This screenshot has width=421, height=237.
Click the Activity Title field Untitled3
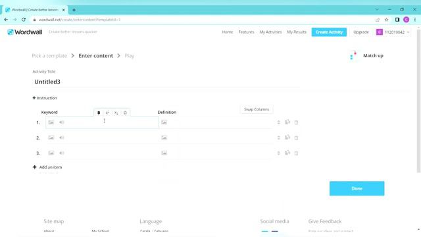coord(166,82)
